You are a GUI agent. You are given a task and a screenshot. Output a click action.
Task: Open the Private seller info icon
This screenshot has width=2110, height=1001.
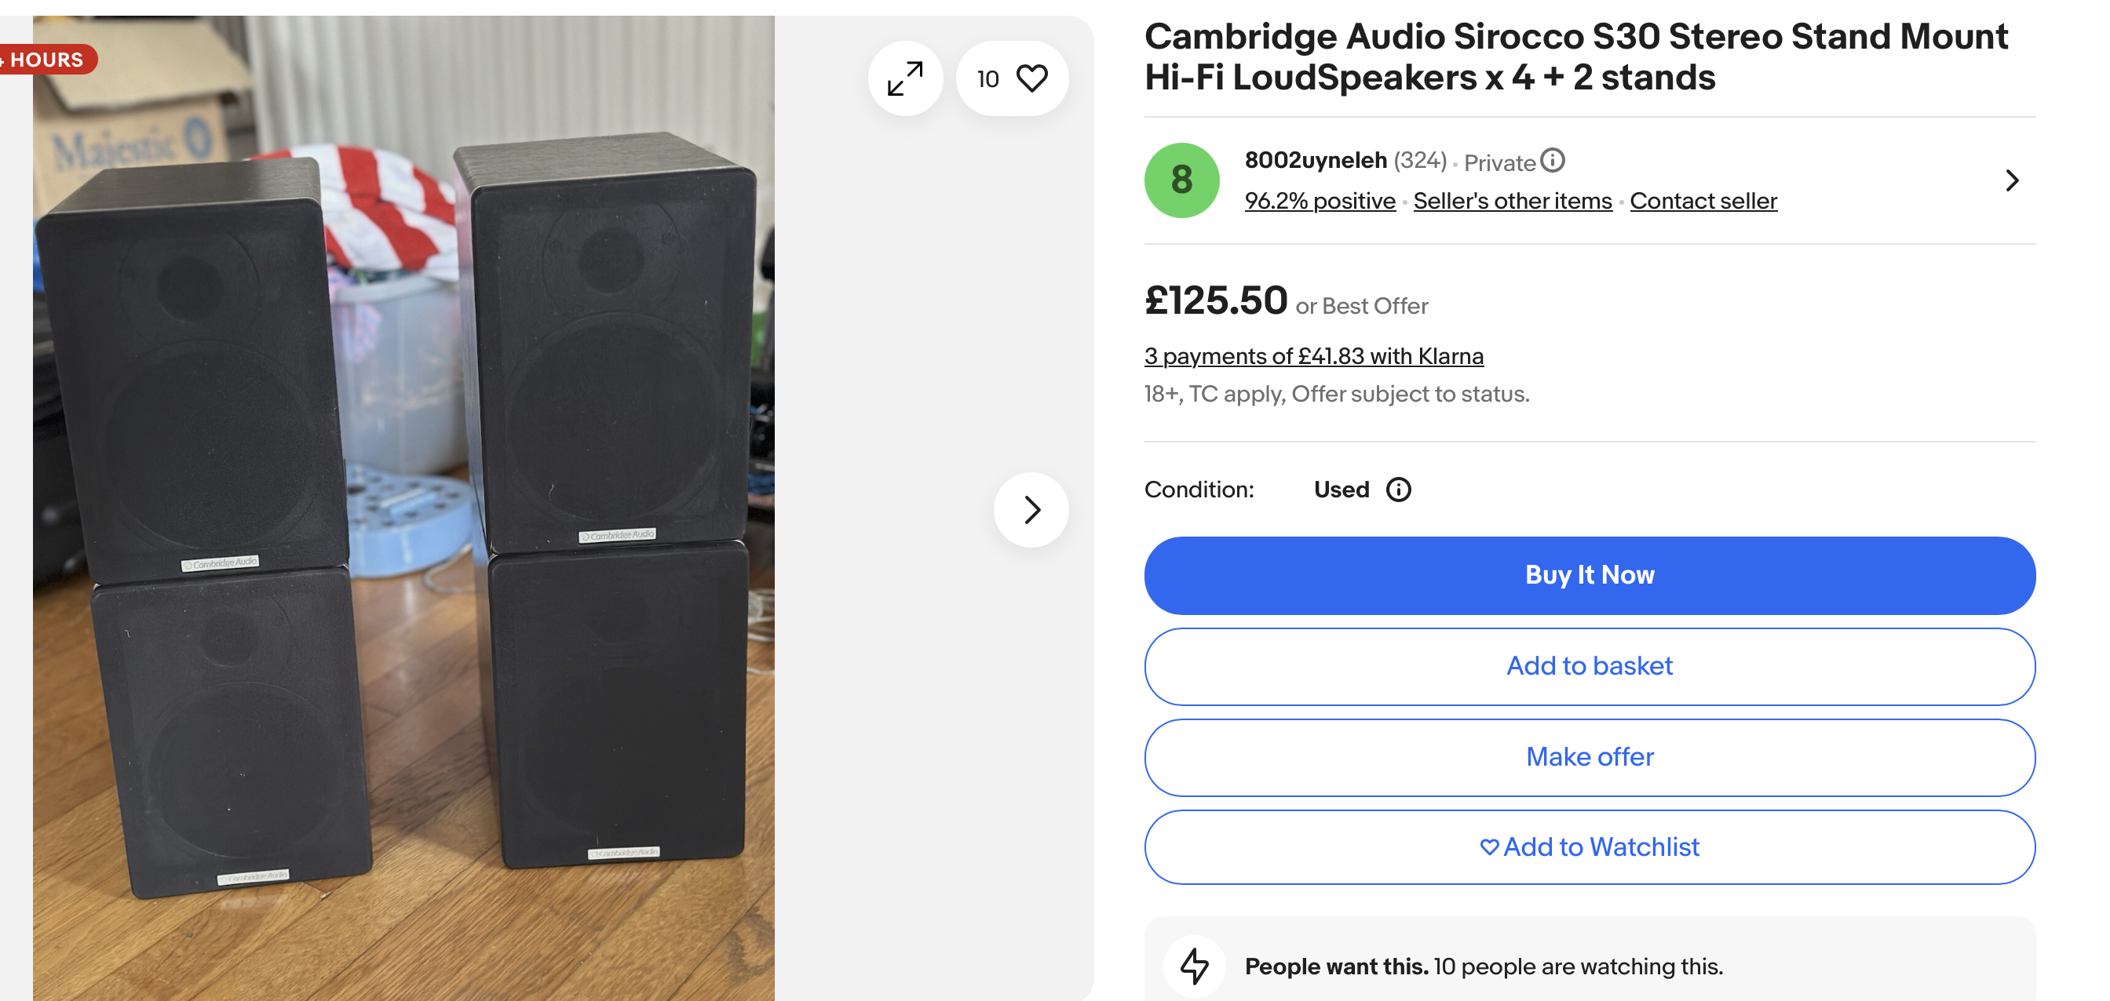1552,160
